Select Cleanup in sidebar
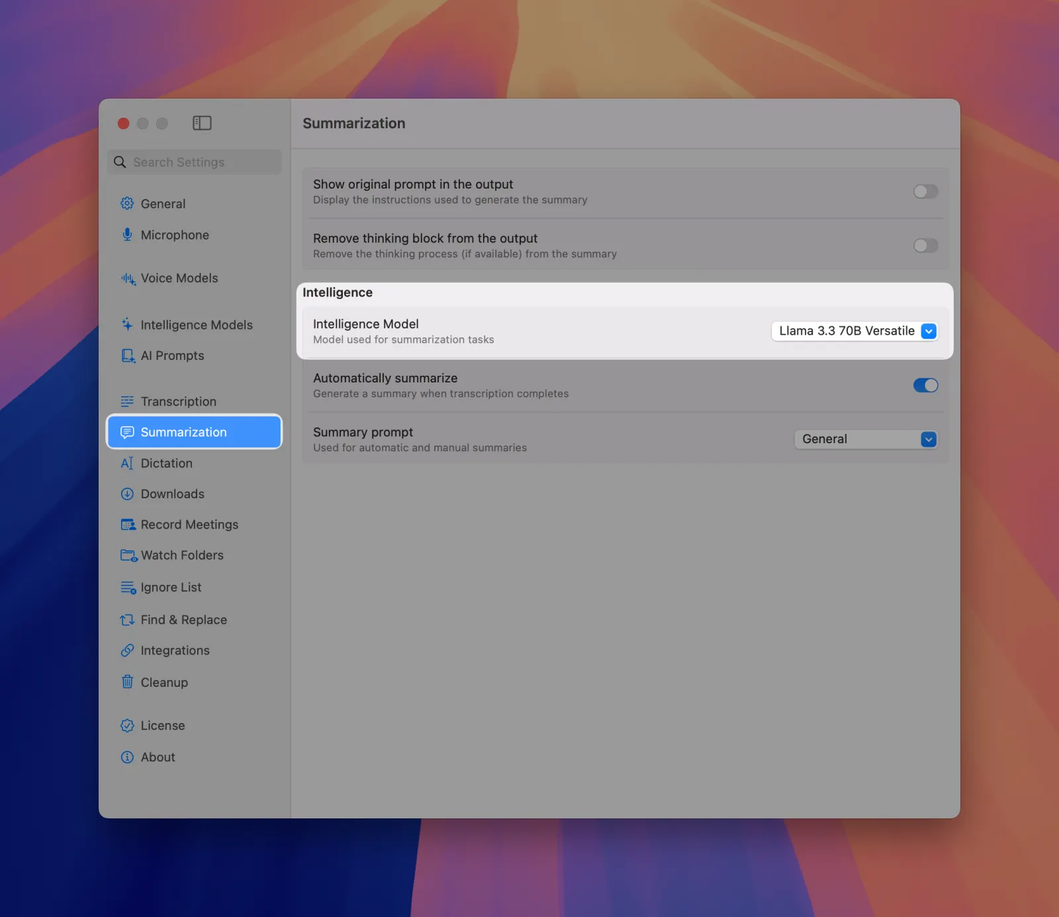Screen dimensions: 1059x917 194,682
